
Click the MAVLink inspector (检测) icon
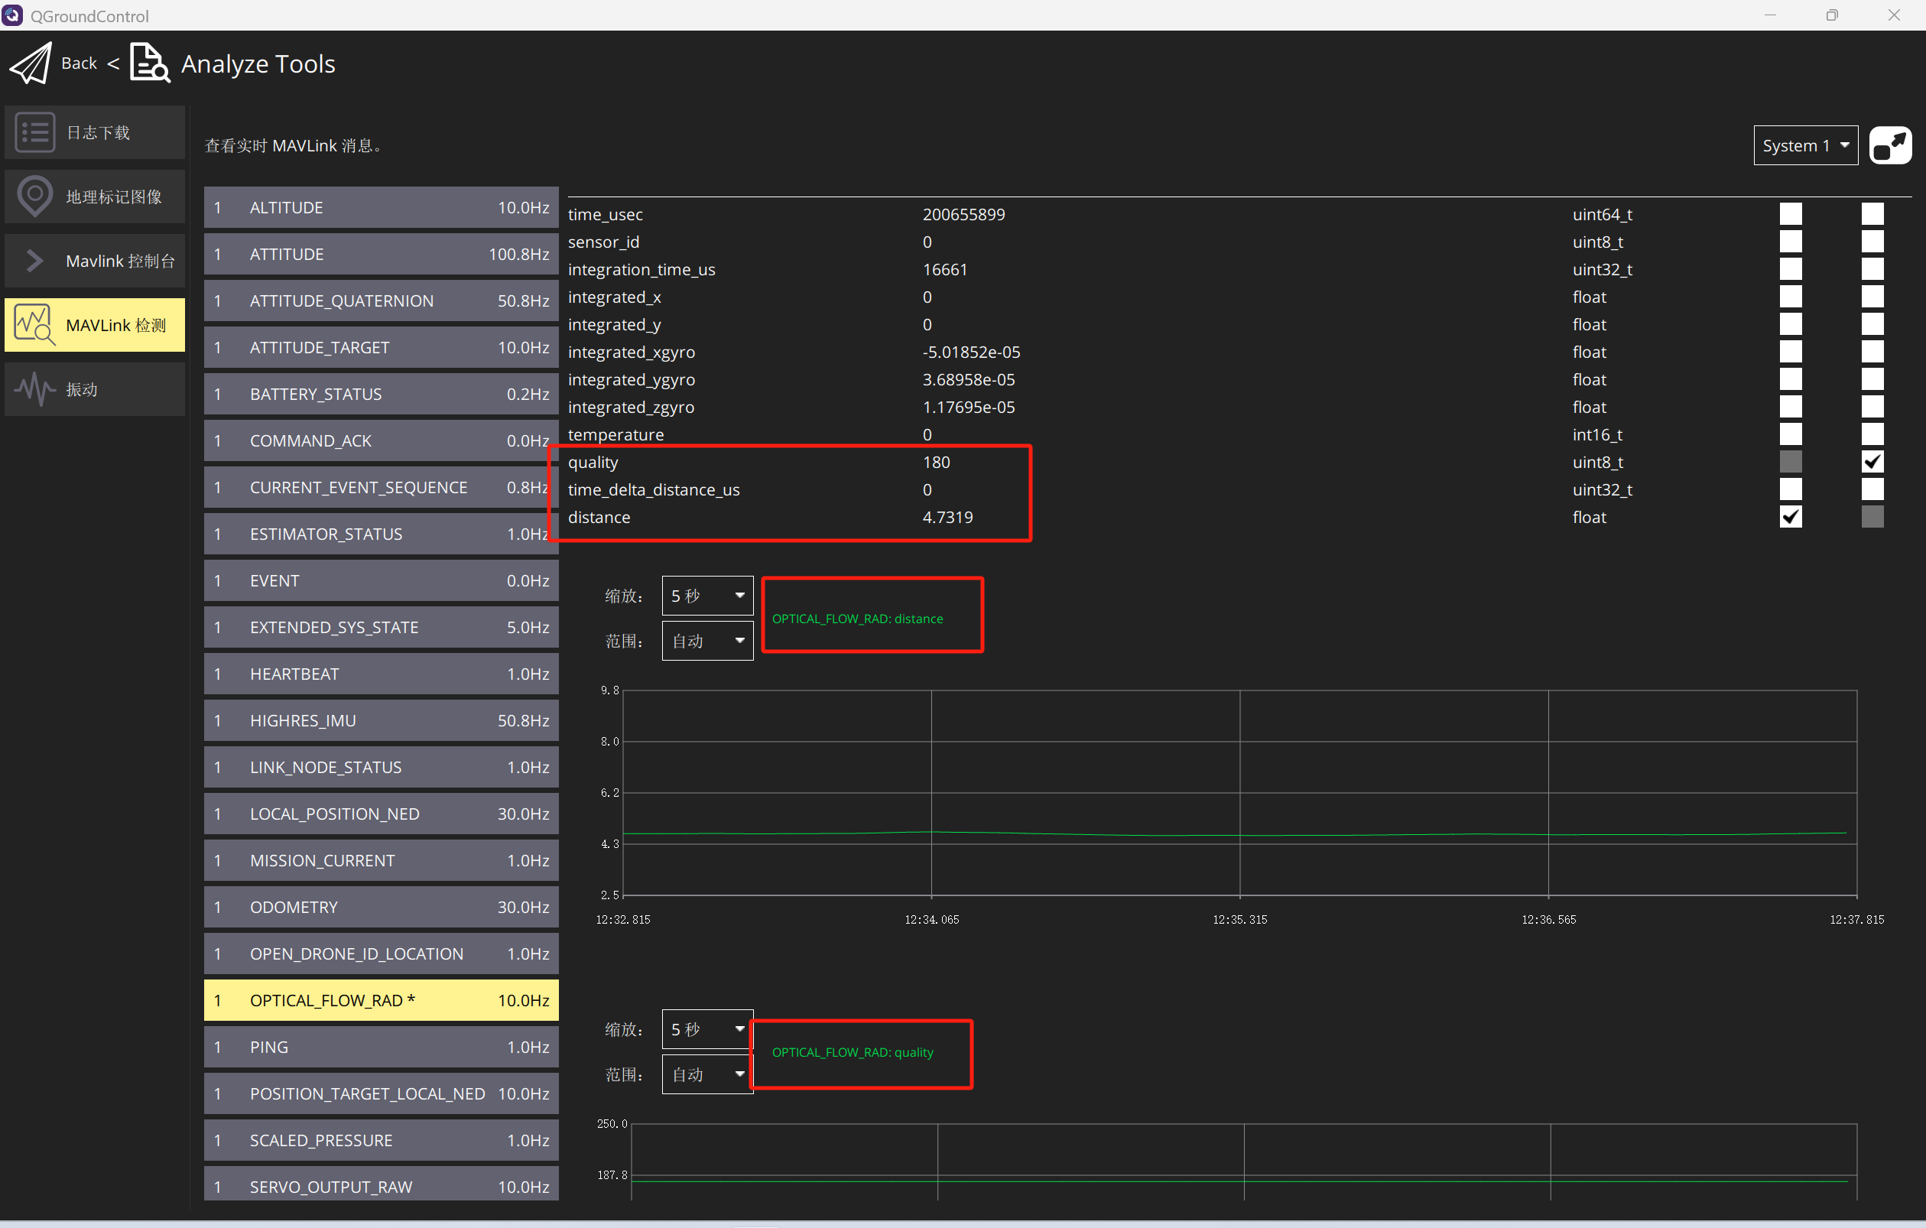tap(34, 325)
